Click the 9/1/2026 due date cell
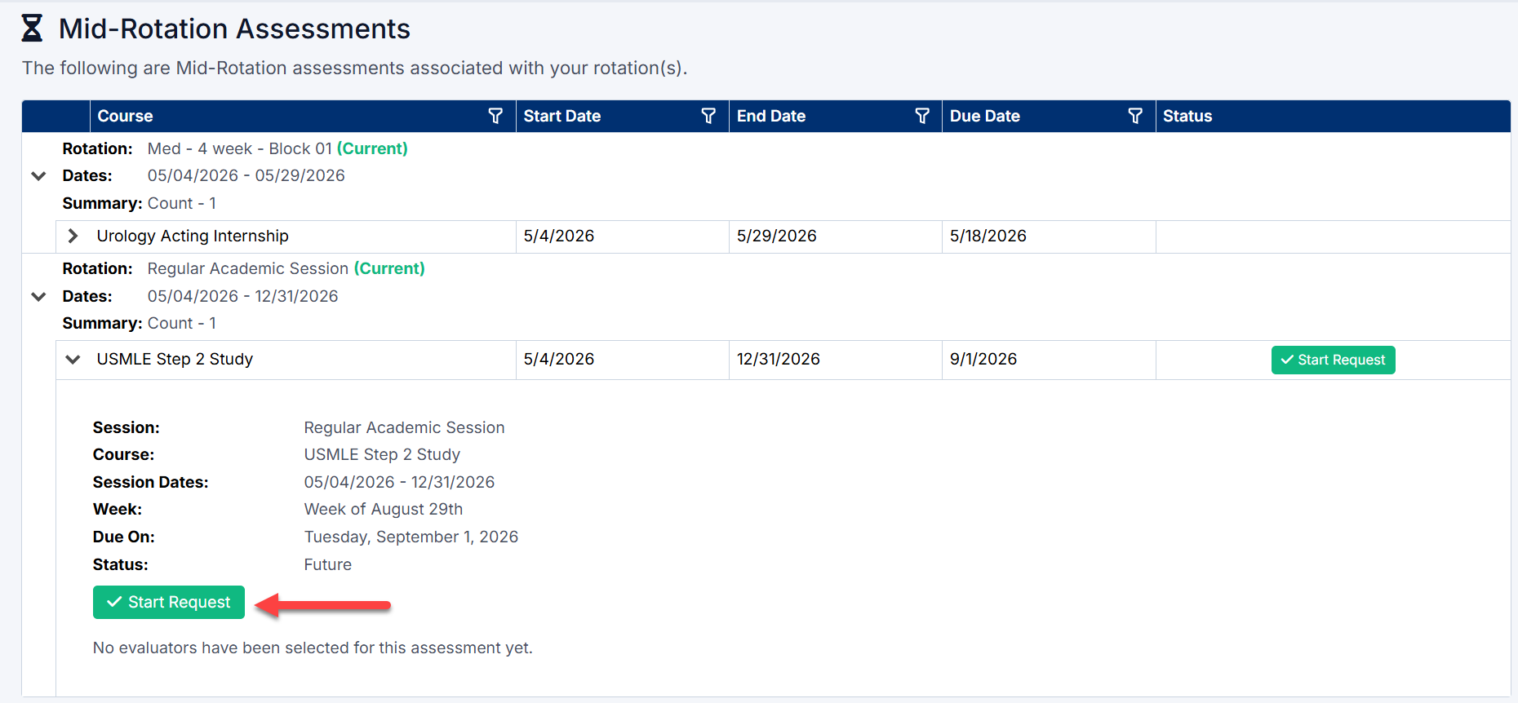This screenshot has height=703, width=1518. [1049, 360]
